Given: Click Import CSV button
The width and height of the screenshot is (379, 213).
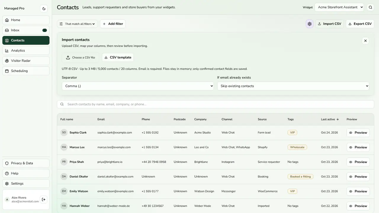Looking at the screenshot, I should [329, 24].
